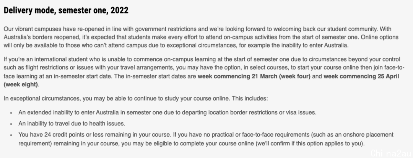Click the line 'An inability to travel due to health issues'
Screen dimensions: 413x158
click(x=72, y=124)
